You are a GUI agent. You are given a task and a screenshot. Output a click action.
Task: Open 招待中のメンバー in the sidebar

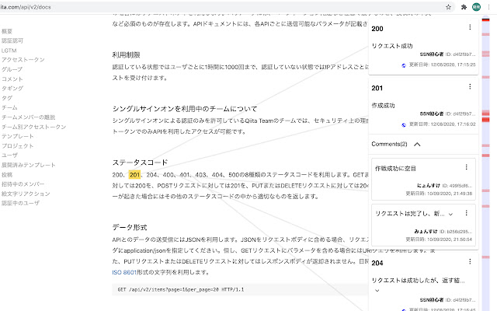[x=23, y=184]
